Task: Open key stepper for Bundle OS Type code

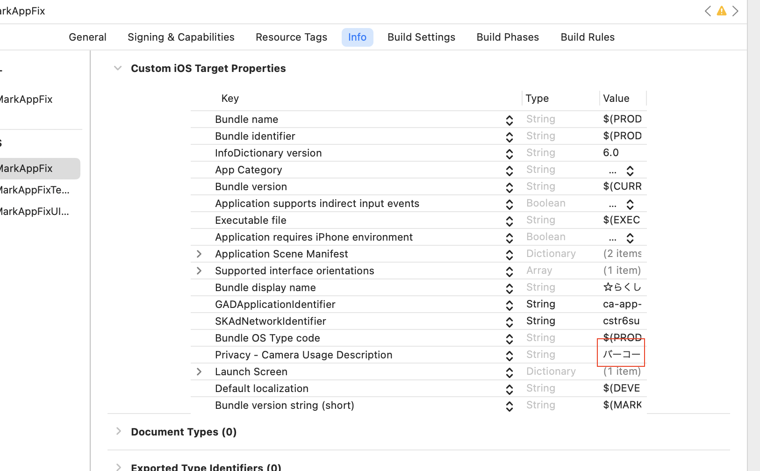Action: pyautogui.click(x=509, y=339)
